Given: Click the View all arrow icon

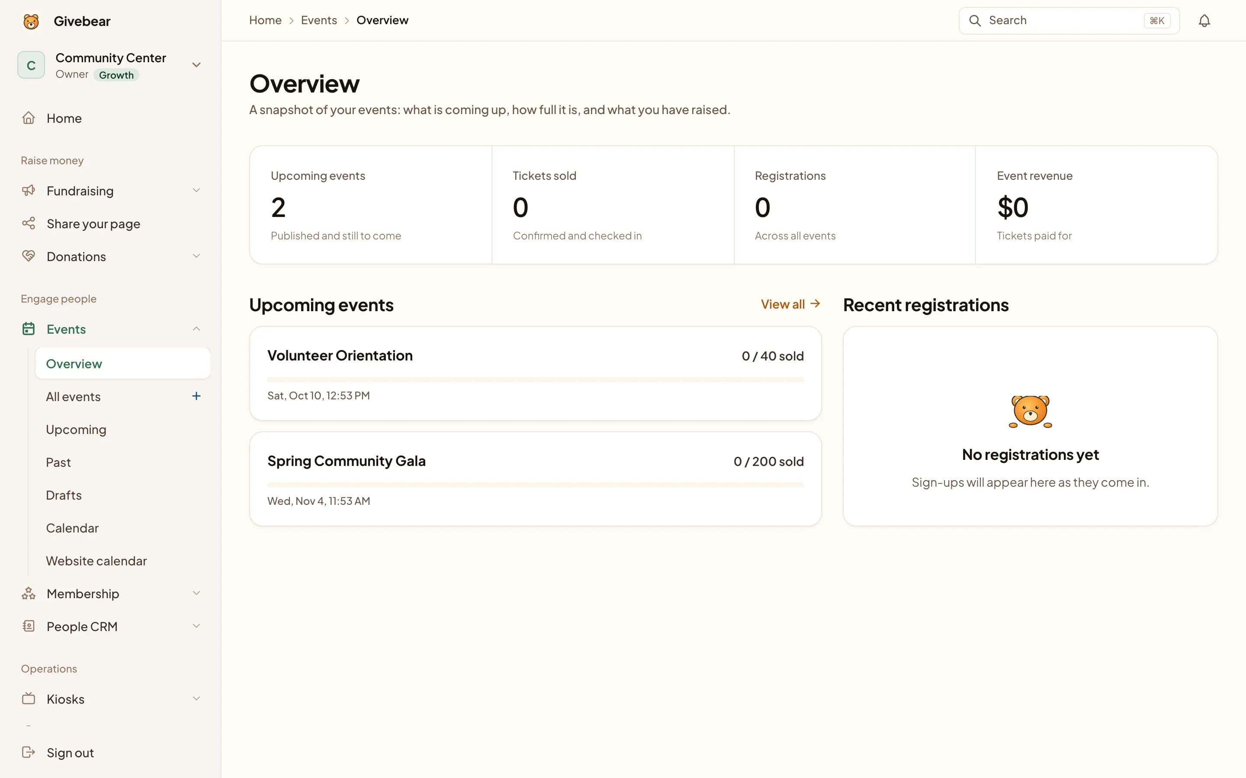Looking at the screenshot, I should click(815, 303).
